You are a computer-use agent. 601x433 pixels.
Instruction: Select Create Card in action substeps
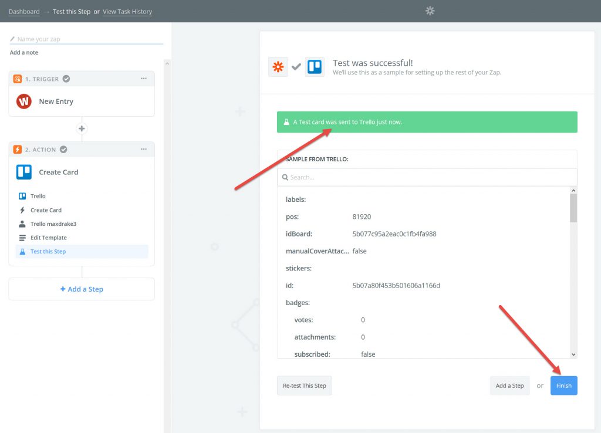pyautogui.click(x=46, y=210)
